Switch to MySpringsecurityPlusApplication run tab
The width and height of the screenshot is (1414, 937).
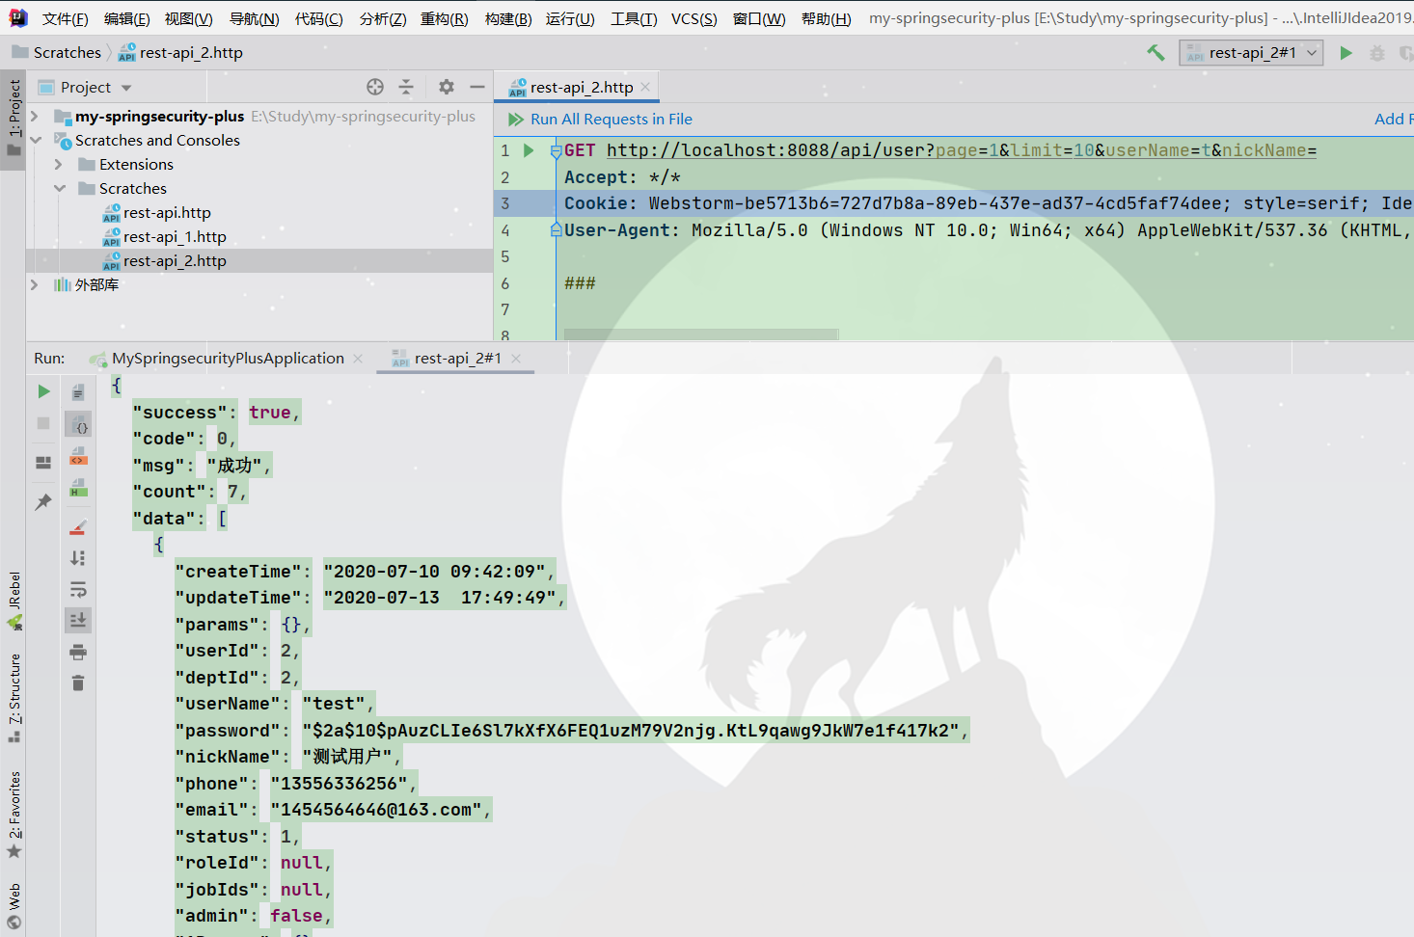click(228, 358)
